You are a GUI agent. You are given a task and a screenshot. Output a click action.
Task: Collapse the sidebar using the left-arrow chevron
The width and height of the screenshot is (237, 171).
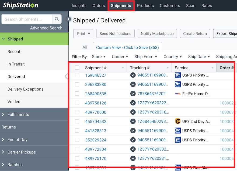pyautogui.click(x=68, y=19)
